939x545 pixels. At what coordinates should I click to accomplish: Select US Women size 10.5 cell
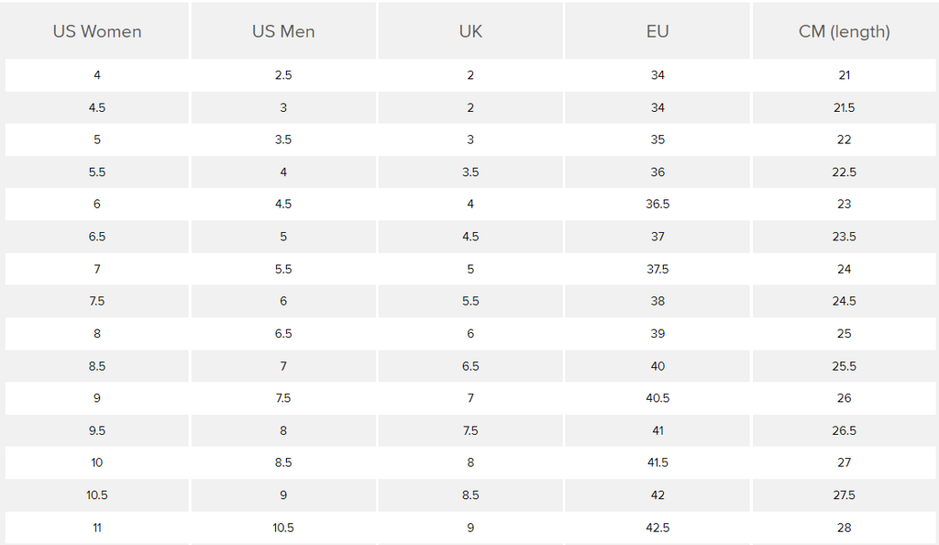(x=97, y=495)
